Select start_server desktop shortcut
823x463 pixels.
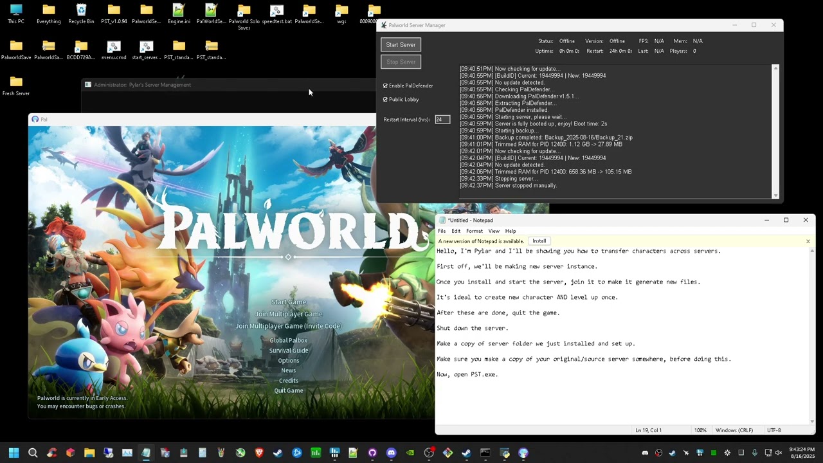pyautogui.click(x=146, y=50)
